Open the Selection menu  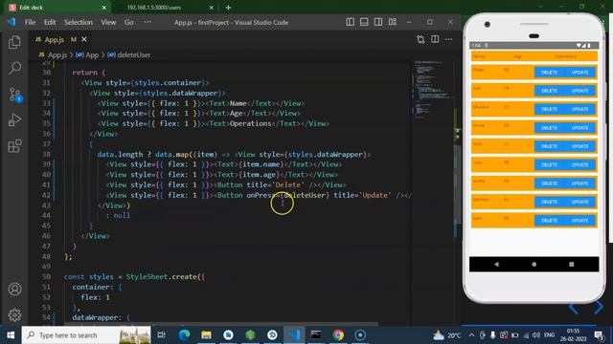coord(79,22)
